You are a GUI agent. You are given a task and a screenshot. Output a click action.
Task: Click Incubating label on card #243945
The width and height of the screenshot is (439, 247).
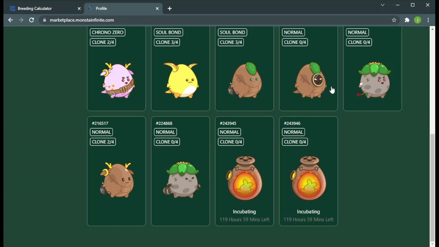click(245, 212)
